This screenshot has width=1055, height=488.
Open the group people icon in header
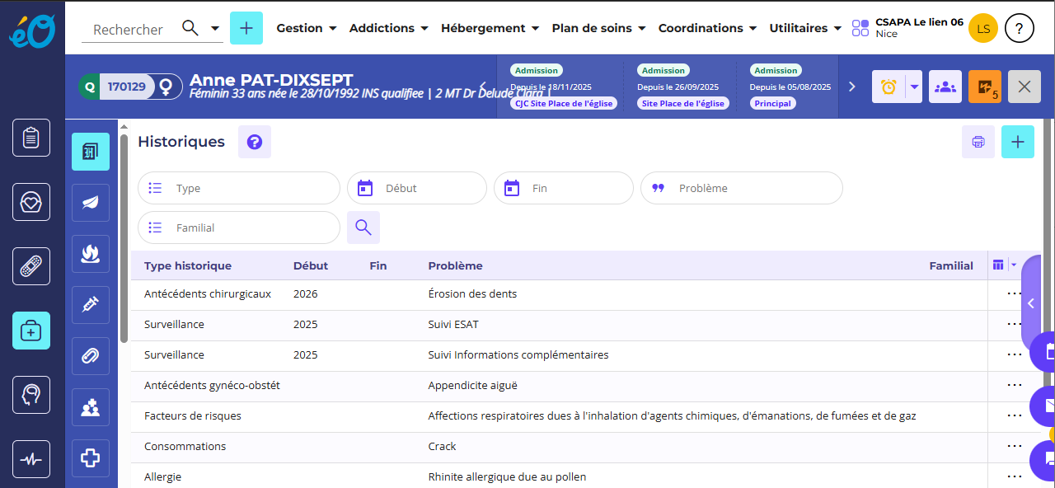point(945,87)
